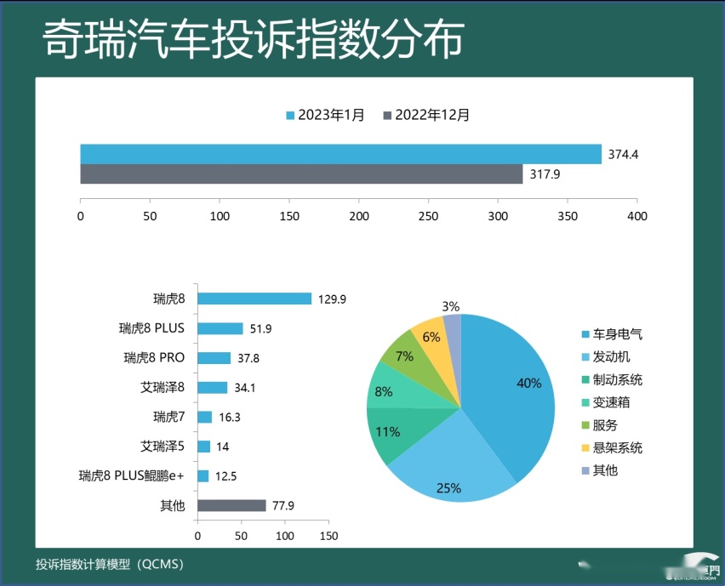Screen dimensions: 725x586
Task: Click the 129.9 data label
Action: click(332, 299)
